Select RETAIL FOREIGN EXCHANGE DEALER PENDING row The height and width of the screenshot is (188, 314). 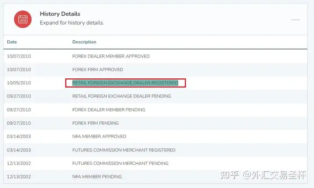click(x=155, y=96)
